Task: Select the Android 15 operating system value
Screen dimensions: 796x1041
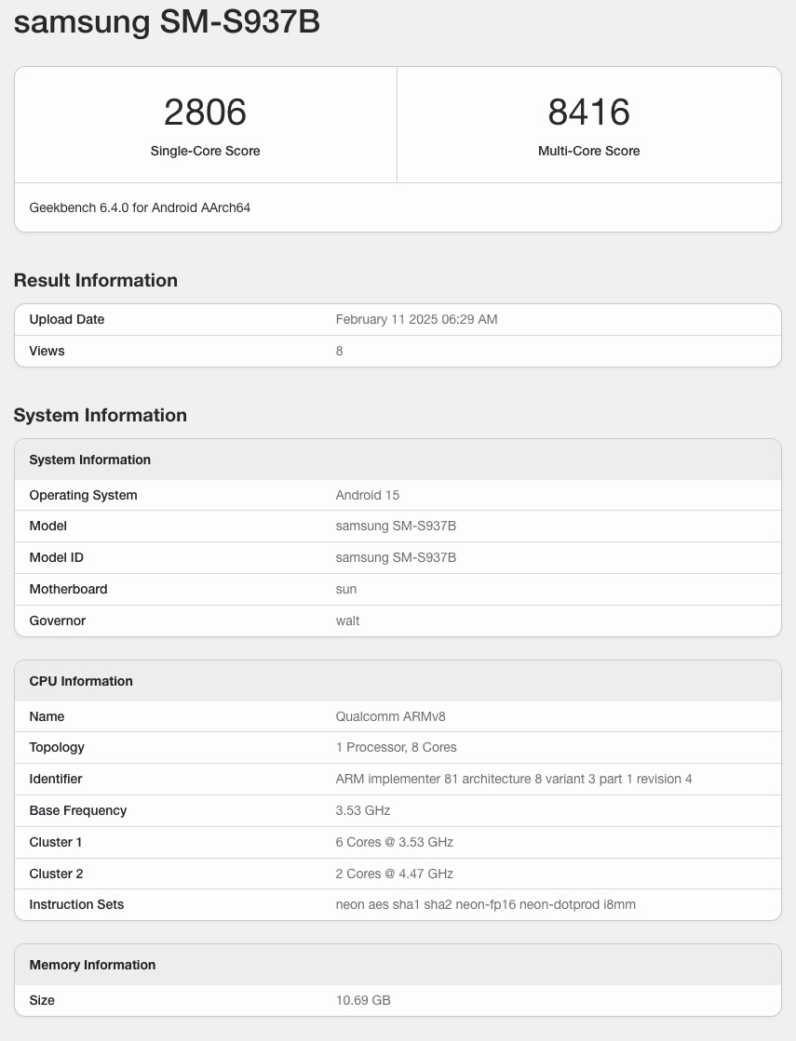Action: 367,495
